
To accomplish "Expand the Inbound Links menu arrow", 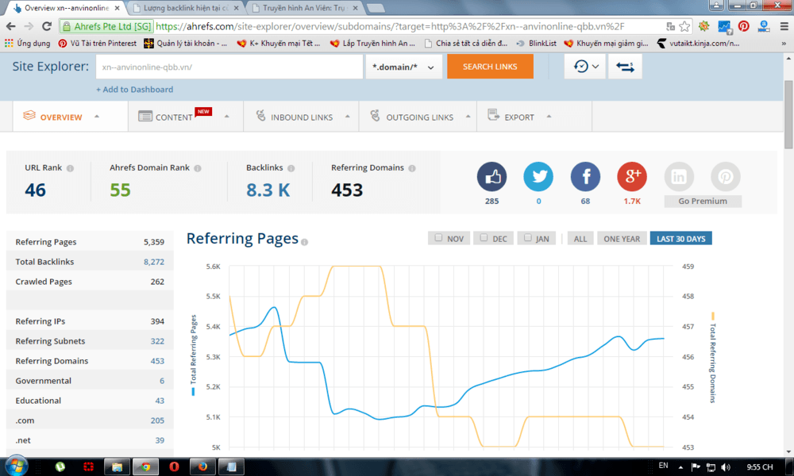I will (x=348, y=117).
